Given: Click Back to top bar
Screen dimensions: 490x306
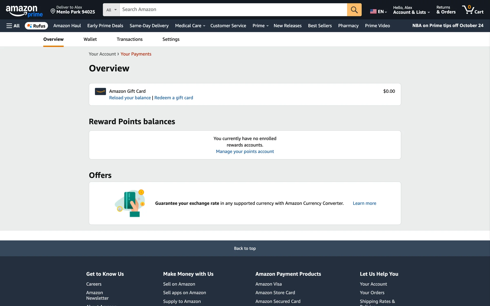Looking at the screenshot, I should click(245, 248).
